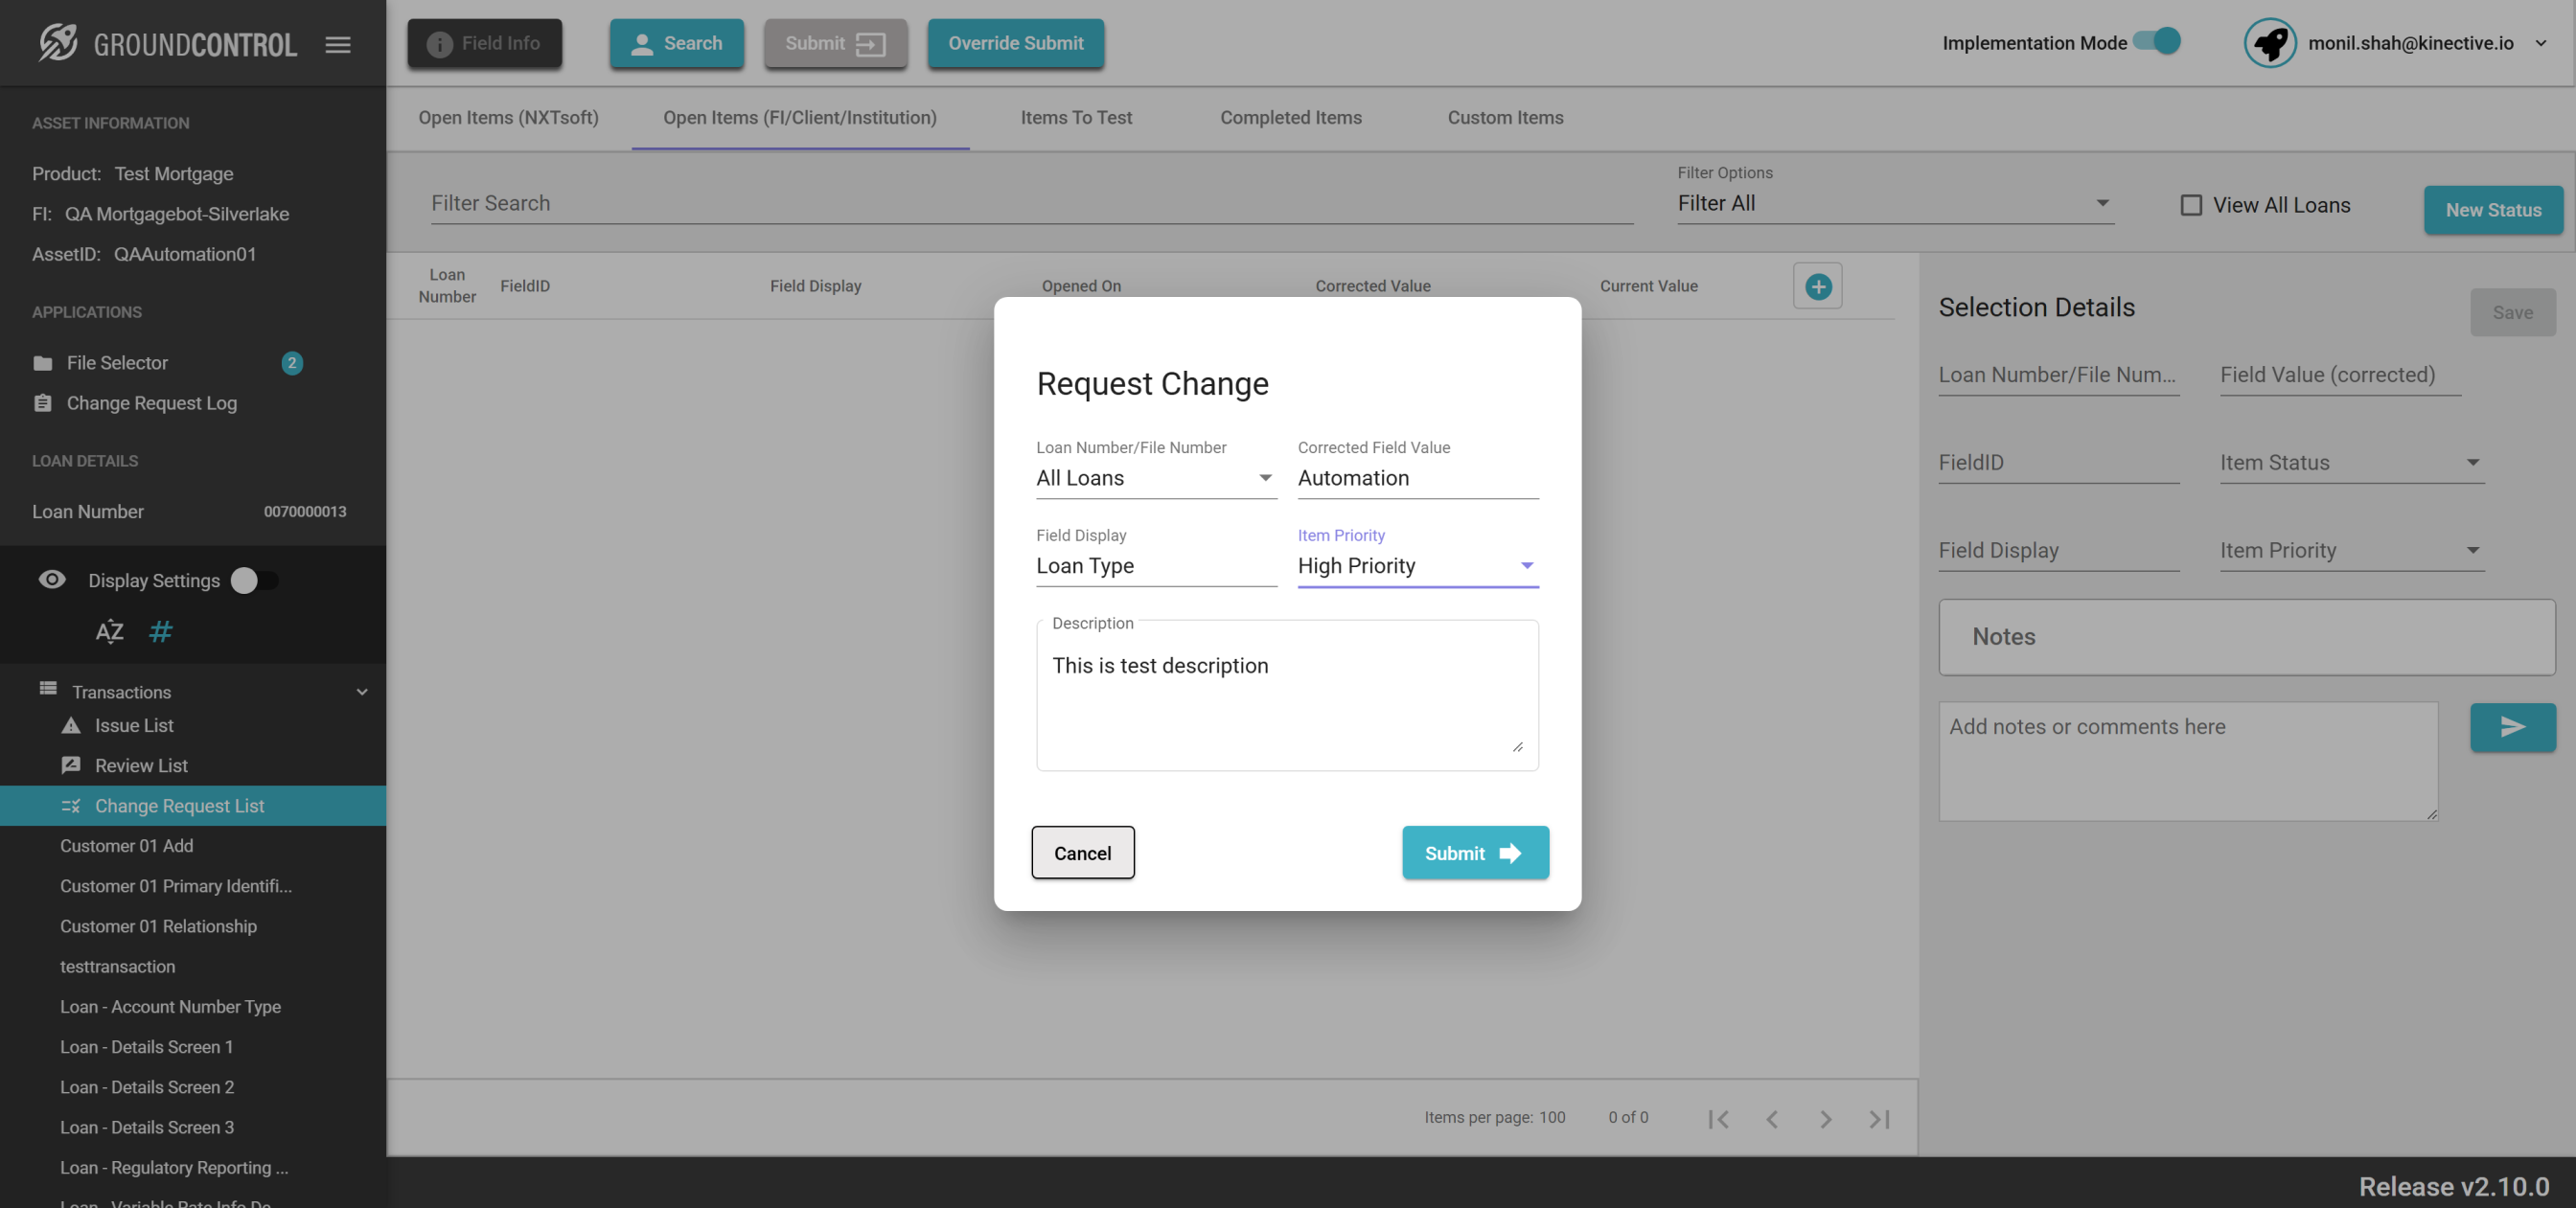This screenshot has height=1208, width=2576.
Task: Enable the Display Settings toggle
Action: pos(253,581)
